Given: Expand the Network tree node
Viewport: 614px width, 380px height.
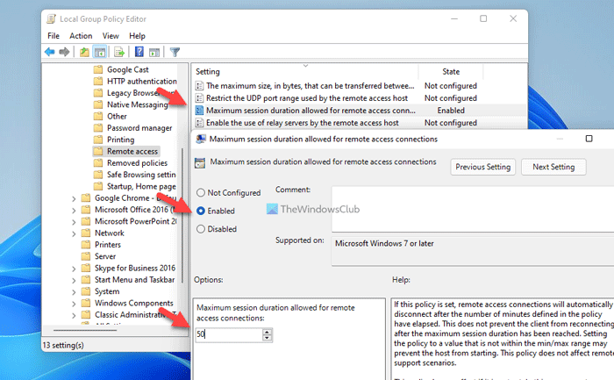Looking at the screenshot, I should (74, 233).
